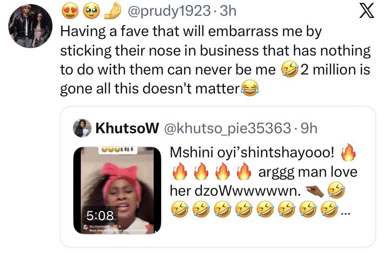
Task: Click crying-laughing emoji after "doesn't matter"
Action: tap(249, 87)
